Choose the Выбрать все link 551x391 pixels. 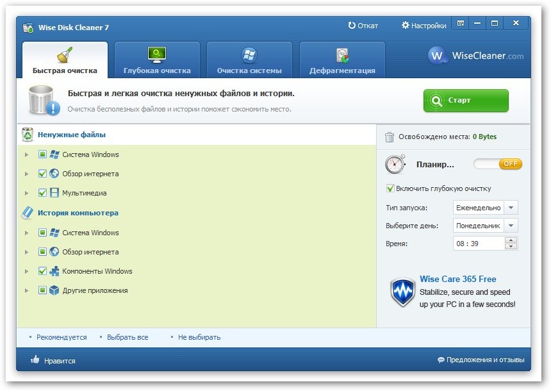(127, 337)
